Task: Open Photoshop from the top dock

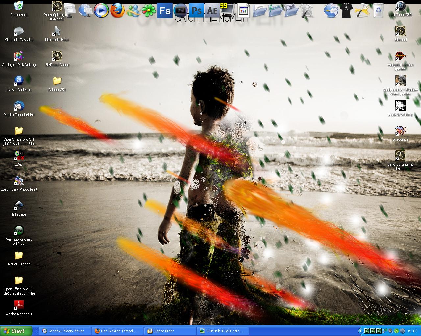Action: (x=196, y=11)
